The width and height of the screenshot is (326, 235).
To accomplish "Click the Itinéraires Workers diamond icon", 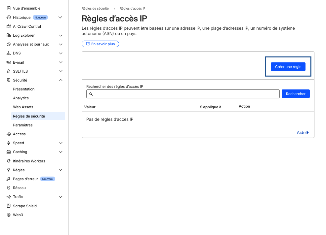I will pos(9,161).
